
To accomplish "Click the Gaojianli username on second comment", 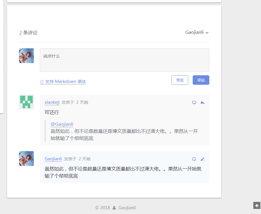I will pos(53,159).
